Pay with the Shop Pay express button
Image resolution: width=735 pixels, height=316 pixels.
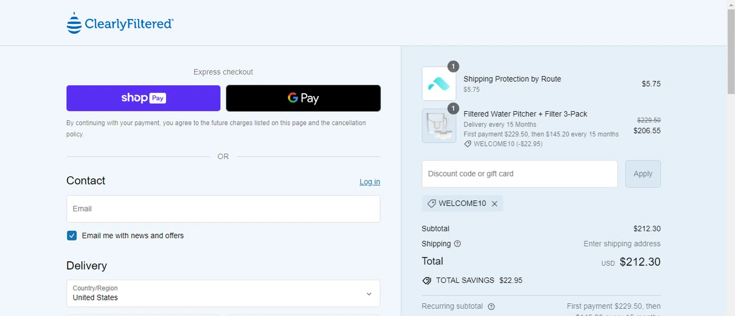click(144, 98)
